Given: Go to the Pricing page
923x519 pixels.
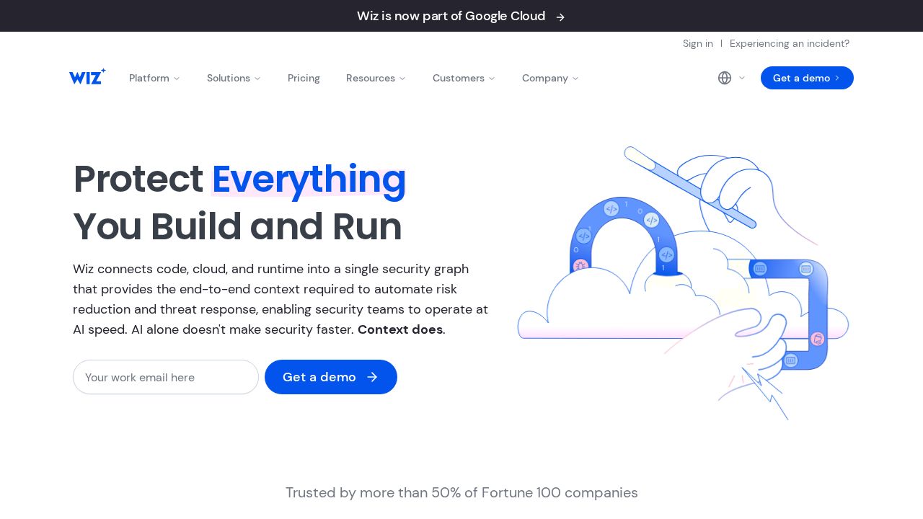Looking at the screenshot, I should click(x=304, y=78).
